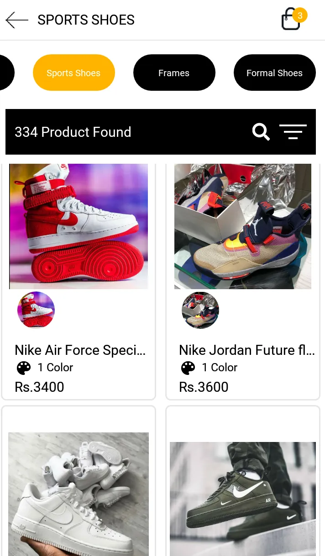Screen dimensions: 325x556
Task: Open Nike Jordan Future fl... product title
Action: click(246, 350)
